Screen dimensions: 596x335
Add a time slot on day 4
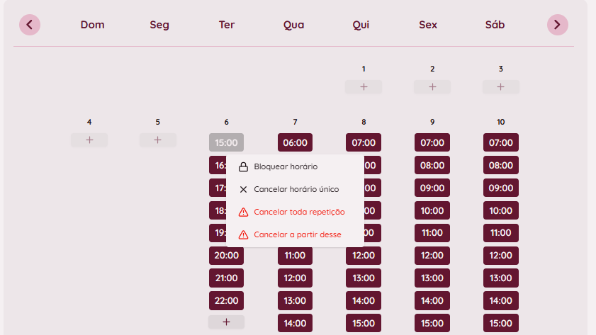point(89,140)
